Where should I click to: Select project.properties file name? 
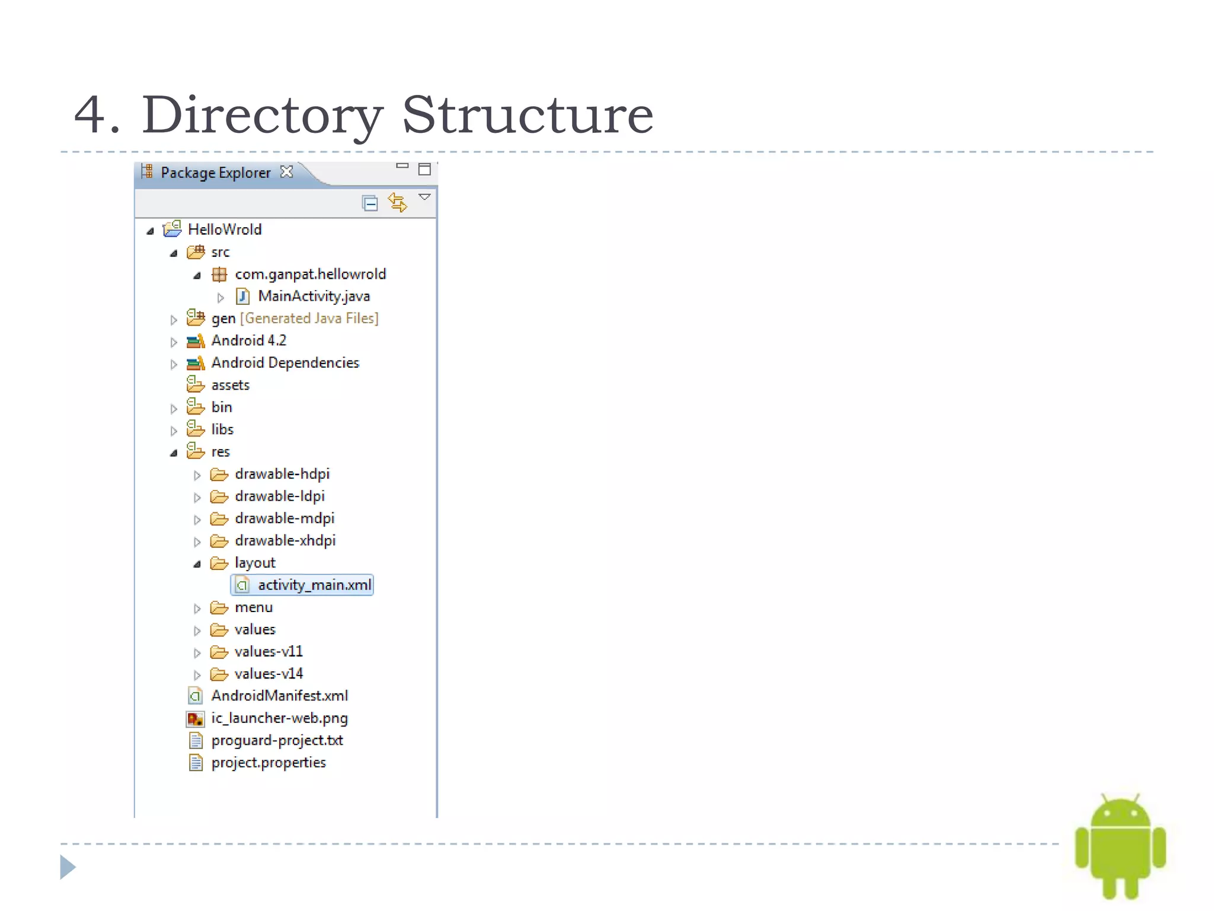269,763
